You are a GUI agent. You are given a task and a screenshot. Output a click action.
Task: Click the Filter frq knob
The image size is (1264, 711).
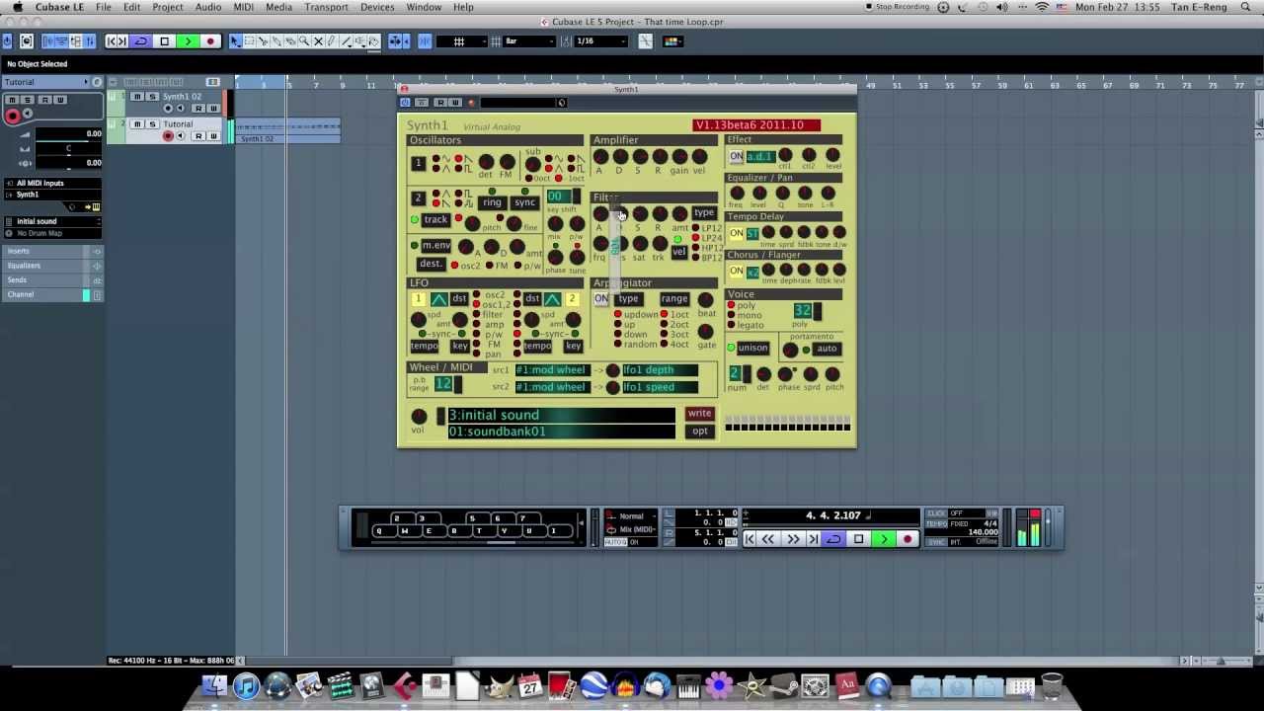pos(600,243)
